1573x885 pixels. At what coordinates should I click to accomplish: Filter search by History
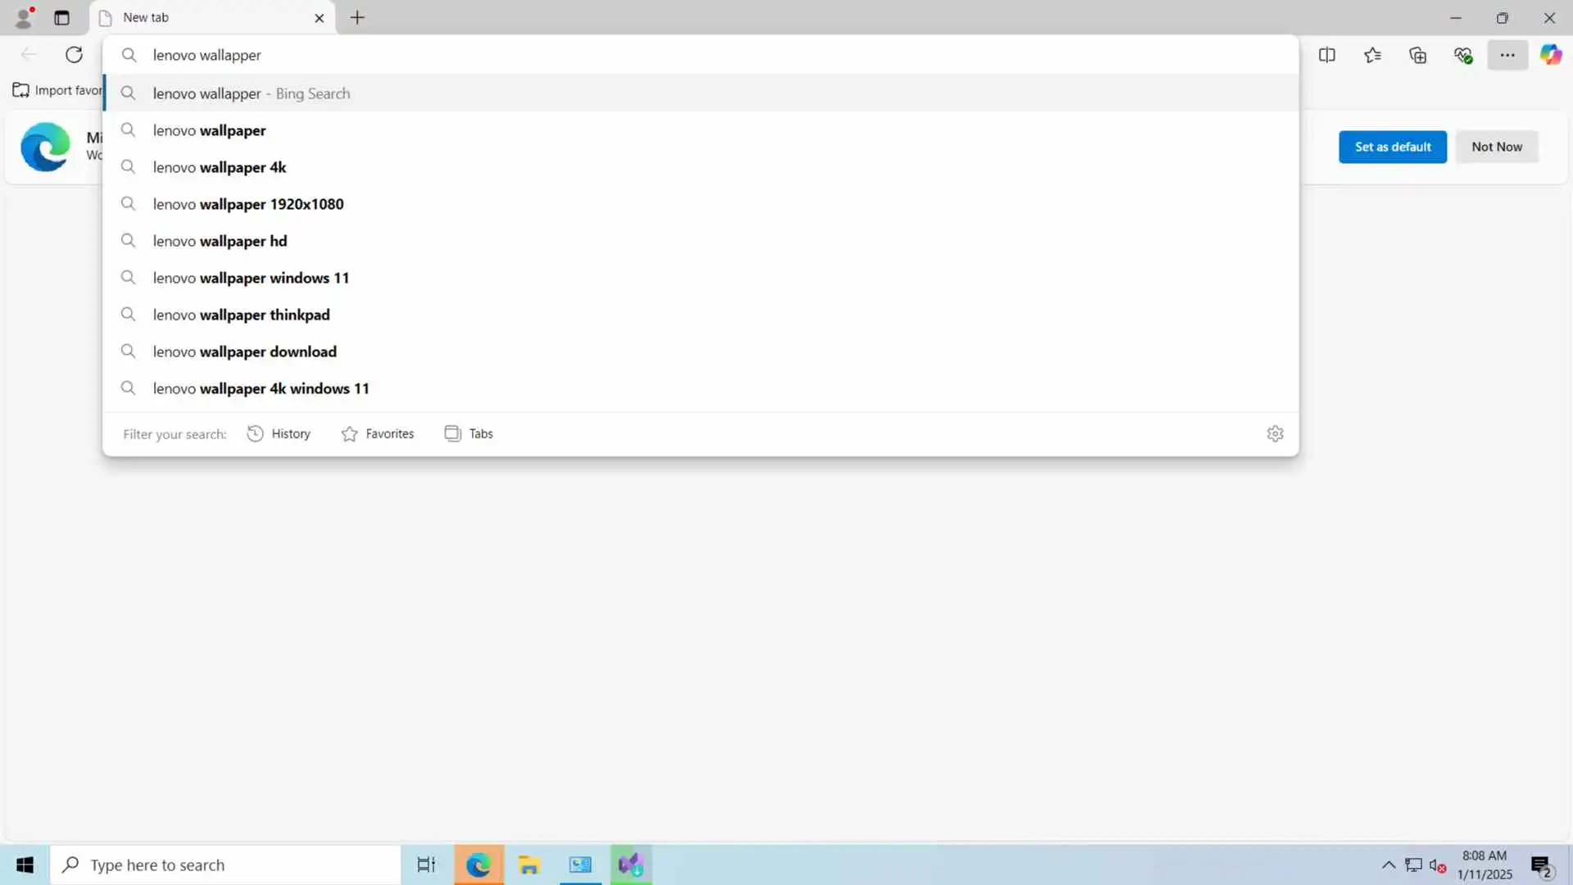pyautogui.click(x=279, y=433)
